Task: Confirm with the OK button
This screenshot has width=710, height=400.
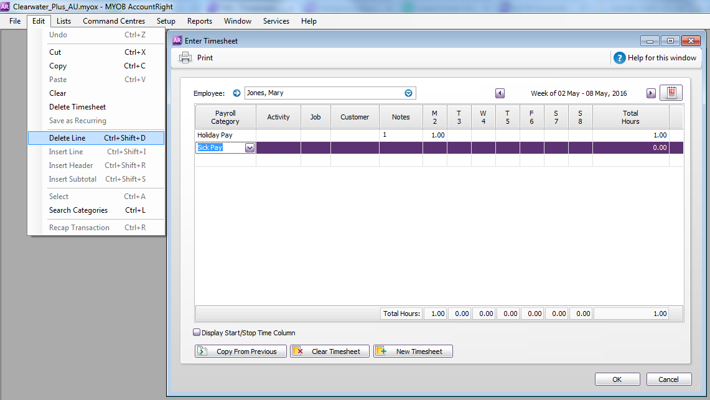Action: (x=617, y=379)
